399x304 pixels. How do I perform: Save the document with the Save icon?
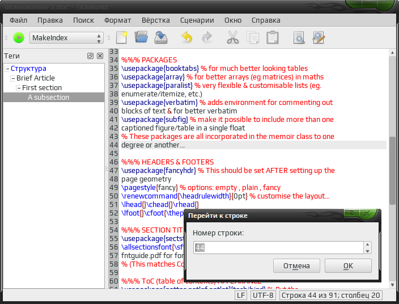(x=161, y=37)
